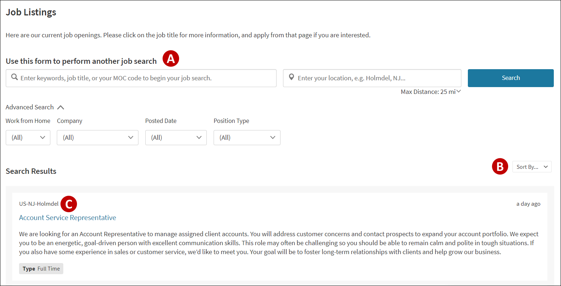Click the US-NJ-Holmdel location label
The image size is (561, 286).
(39, 204)
